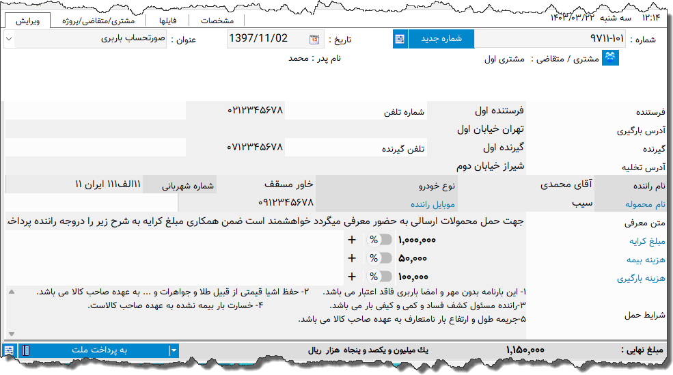Switch to the مشتری/متقاضی/پروژه tab

(x=98, y=21)
